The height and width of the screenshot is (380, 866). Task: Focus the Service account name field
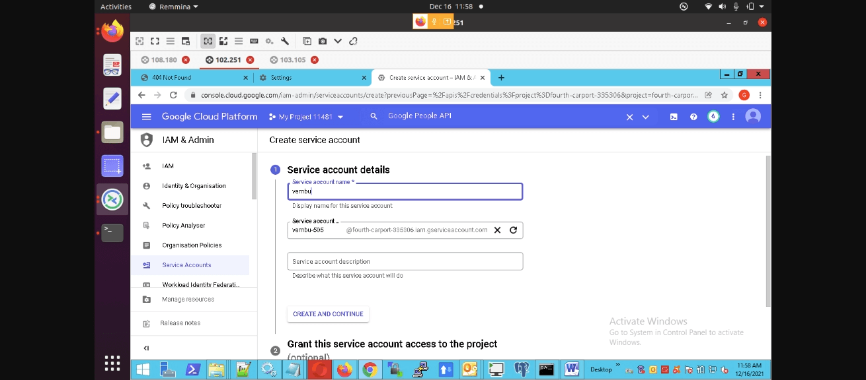click(x=405, y=191)
